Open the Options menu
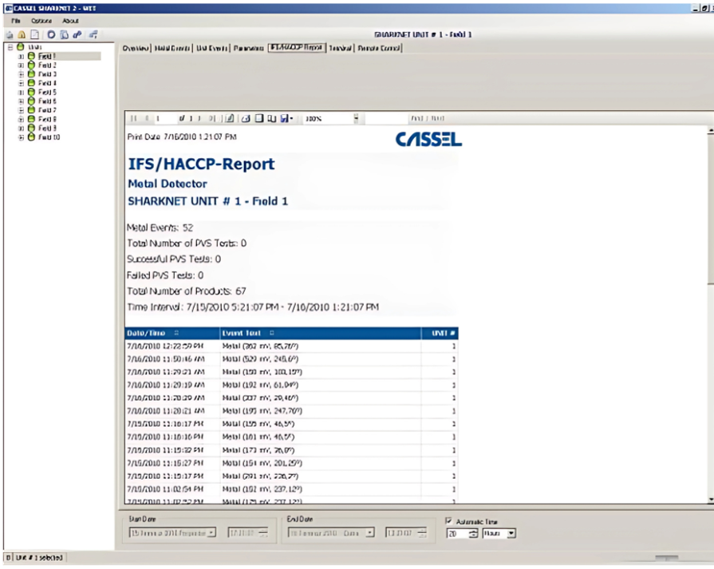The height and width of the screenshot is (569, 714). pos(41,21)
